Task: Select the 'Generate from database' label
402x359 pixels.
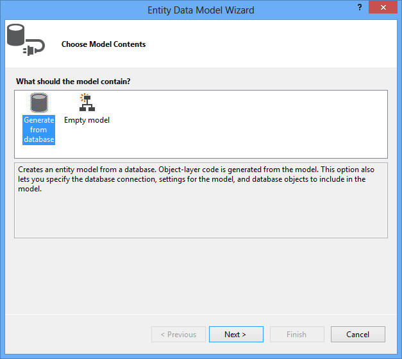Action: point(38,130)
